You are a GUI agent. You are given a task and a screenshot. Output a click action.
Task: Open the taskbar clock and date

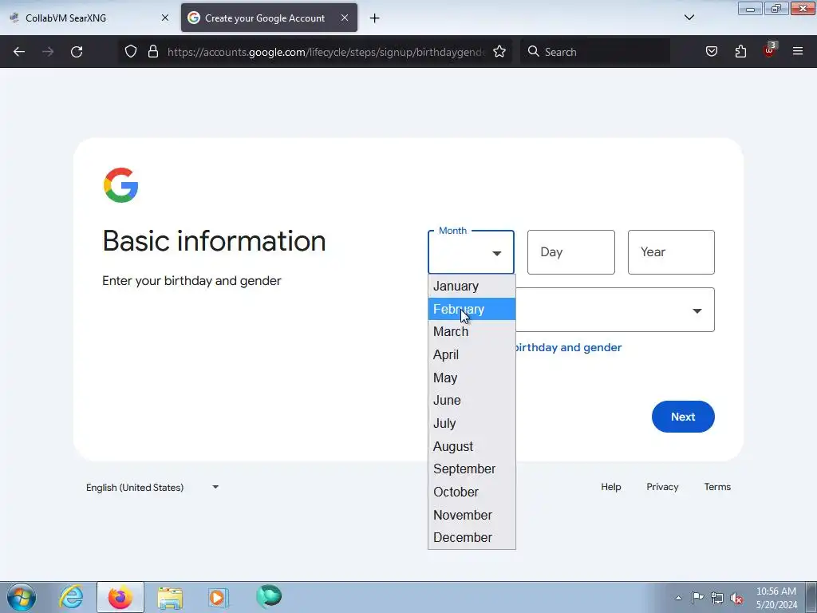(x=776, y=598)
